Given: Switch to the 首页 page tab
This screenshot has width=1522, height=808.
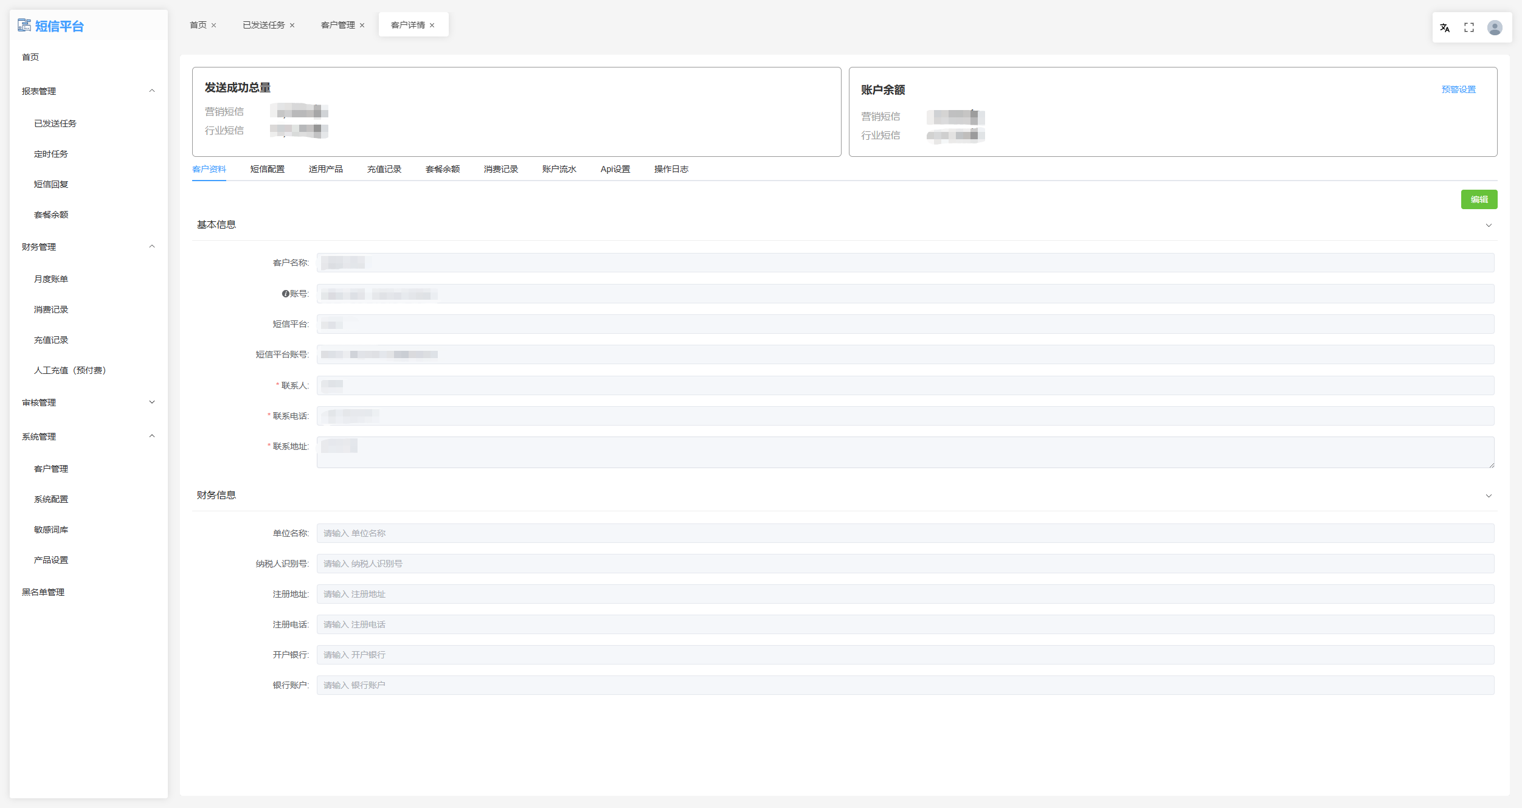Looking at the screenshot, I should click(x=198, y=25).
